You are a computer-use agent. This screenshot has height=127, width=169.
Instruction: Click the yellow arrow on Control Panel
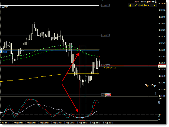coord(154,5)
